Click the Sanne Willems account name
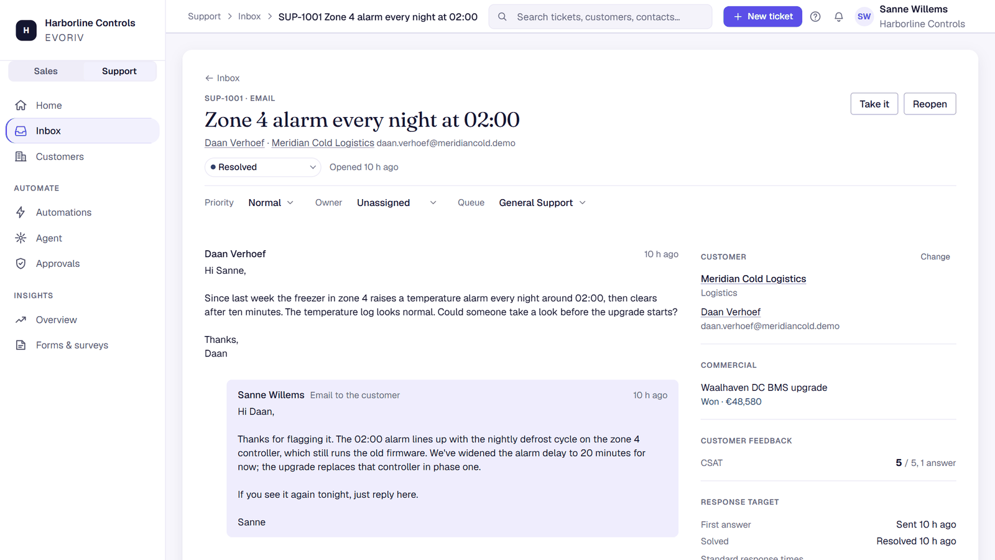Image resolution: width=995 pixels, height=560 pixels. (914, 9)
